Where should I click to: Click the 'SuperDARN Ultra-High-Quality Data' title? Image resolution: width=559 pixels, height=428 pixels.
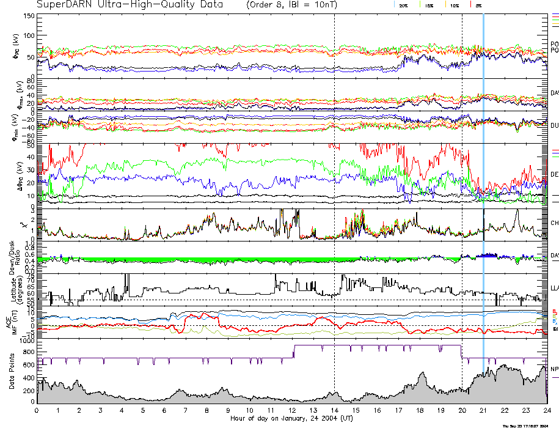(x=130, y=4)
